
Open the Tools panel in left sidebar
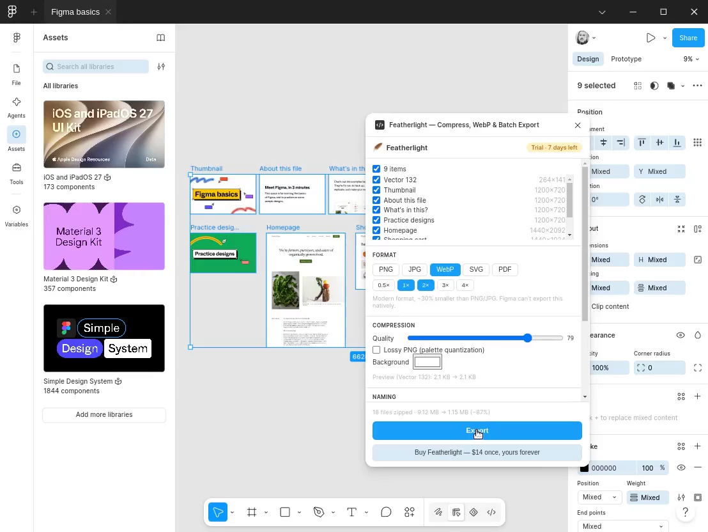(16, 173)
